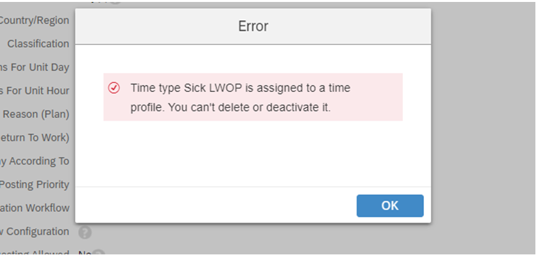The width and height of the screenshot is (538, 257).
Task: Click help icon next to Posting Allowed value
Action: point(99,254)
